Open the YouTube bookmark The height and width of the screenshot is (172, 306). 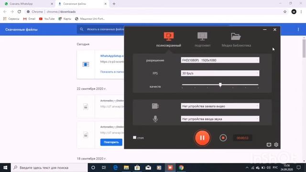[47, 19]
